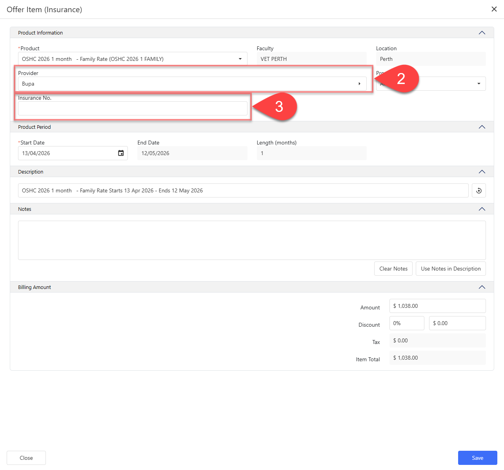The height and width of the screenshot is (470, 504).
Task: Click the Start Date input field
Action: click(67, 153)
